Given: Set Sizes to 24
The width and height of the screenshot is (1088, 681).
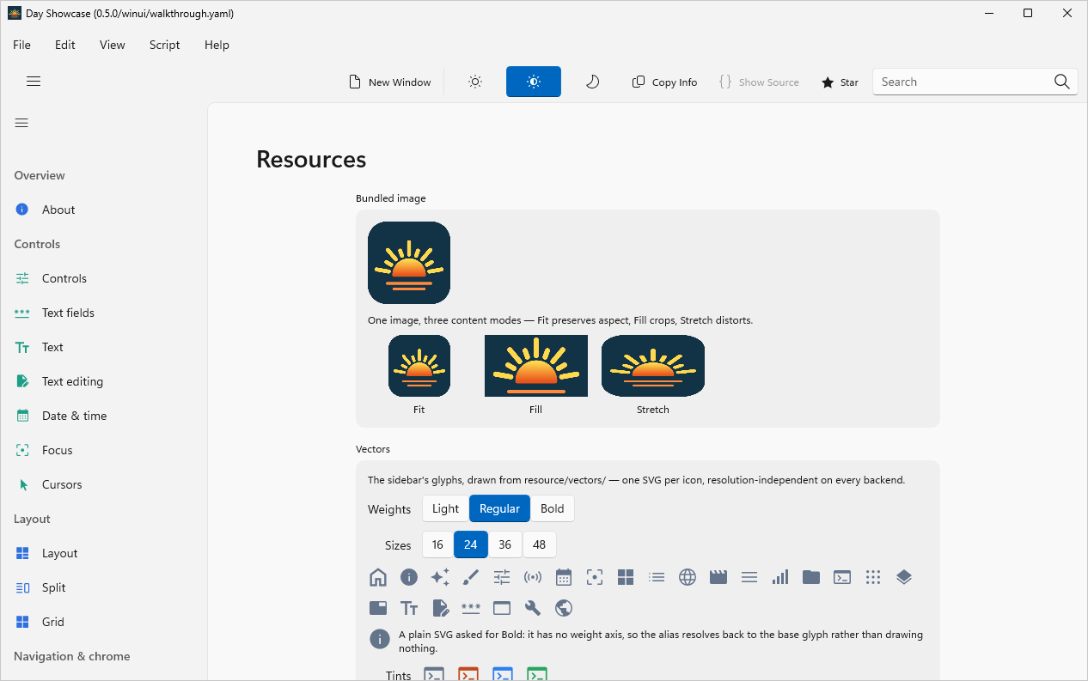Looking at the screenshot, I should point(471,544).
